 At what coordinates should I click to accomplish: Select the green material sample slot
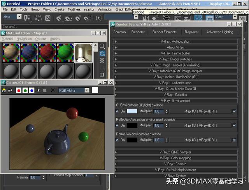[x=65, y=53]
